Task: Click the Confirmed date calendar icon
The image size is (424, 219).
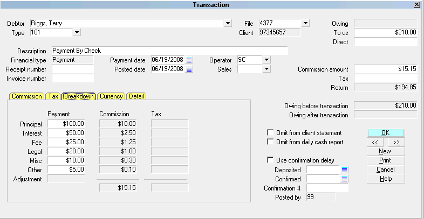Action: pyautogui.click(x=344, y=179)
